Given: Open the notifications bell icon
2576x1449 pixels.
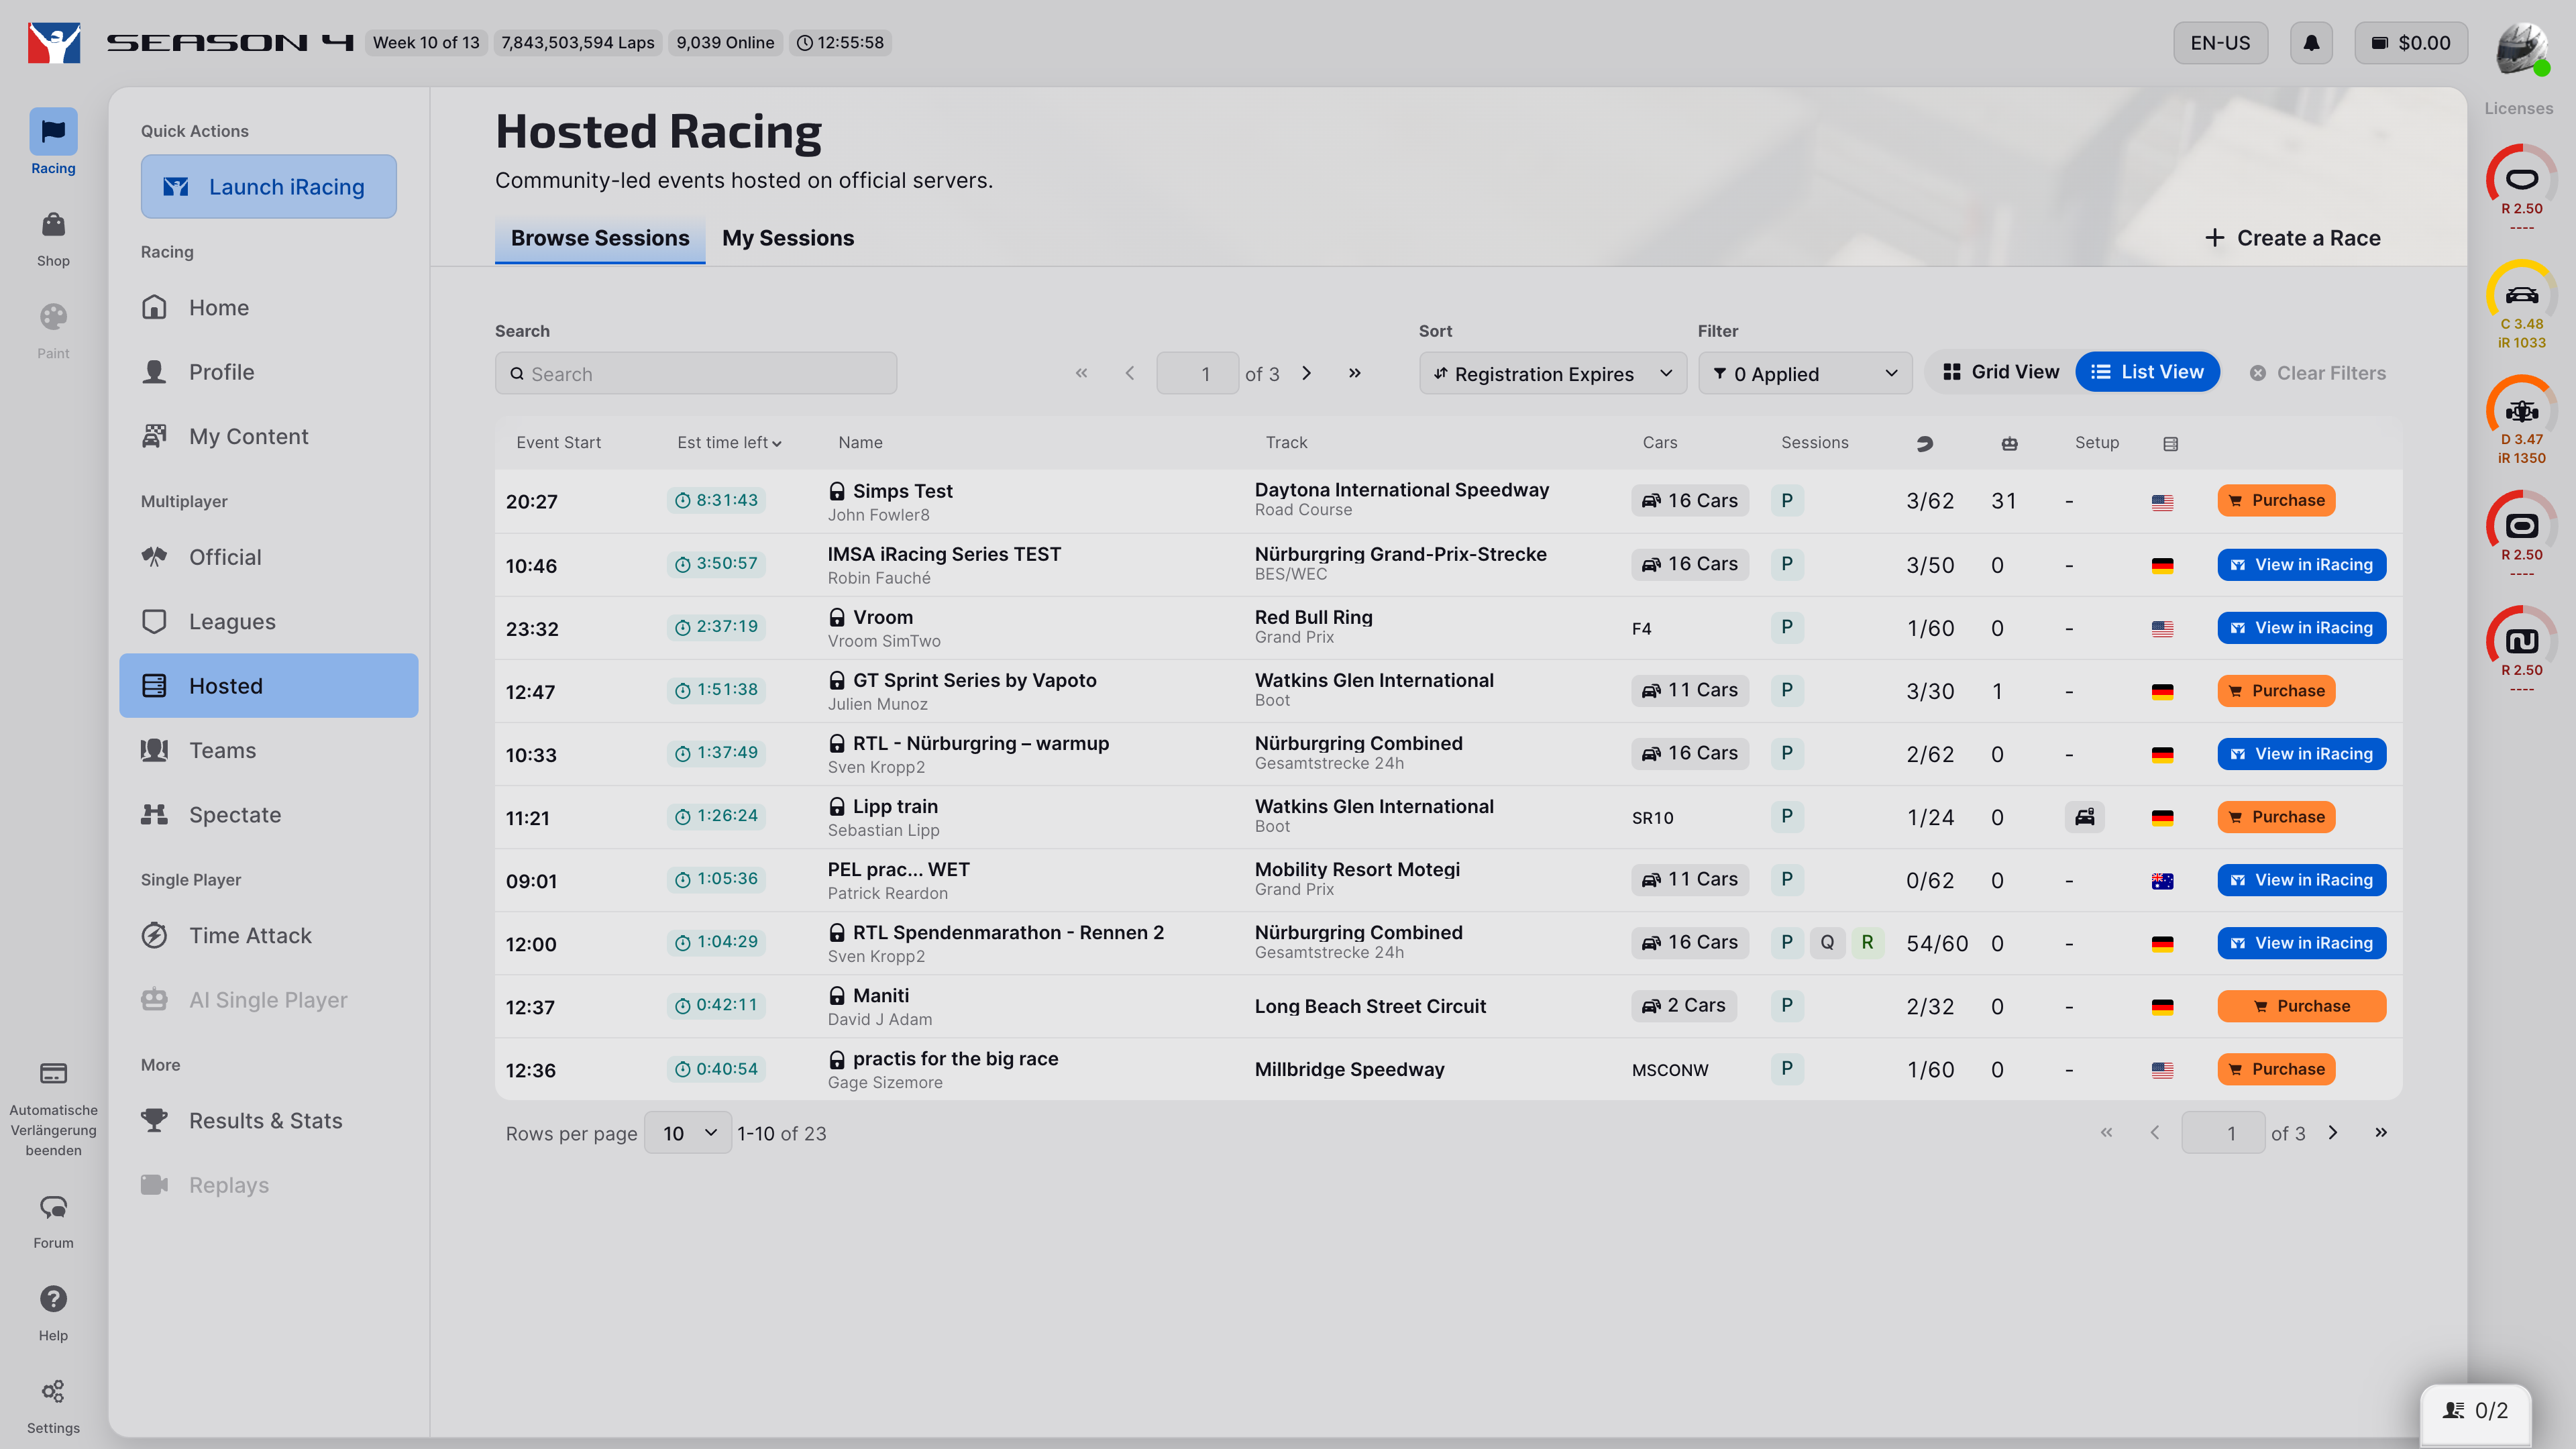Looking at the screenshot, I should (2311, 43).
